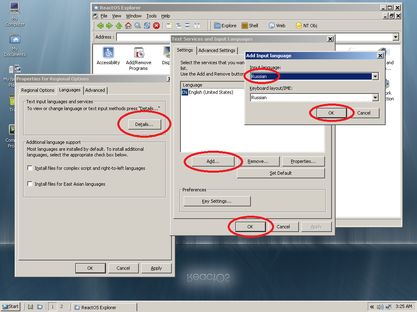The height and width of the screenshot is (312, 417).
Task: Click the Remove... button
Action: 258,161
